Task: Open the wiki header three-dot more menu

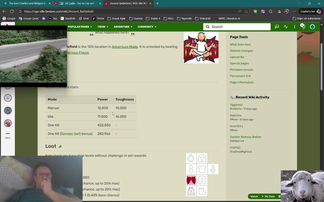Action: click(x=294, y=27)
